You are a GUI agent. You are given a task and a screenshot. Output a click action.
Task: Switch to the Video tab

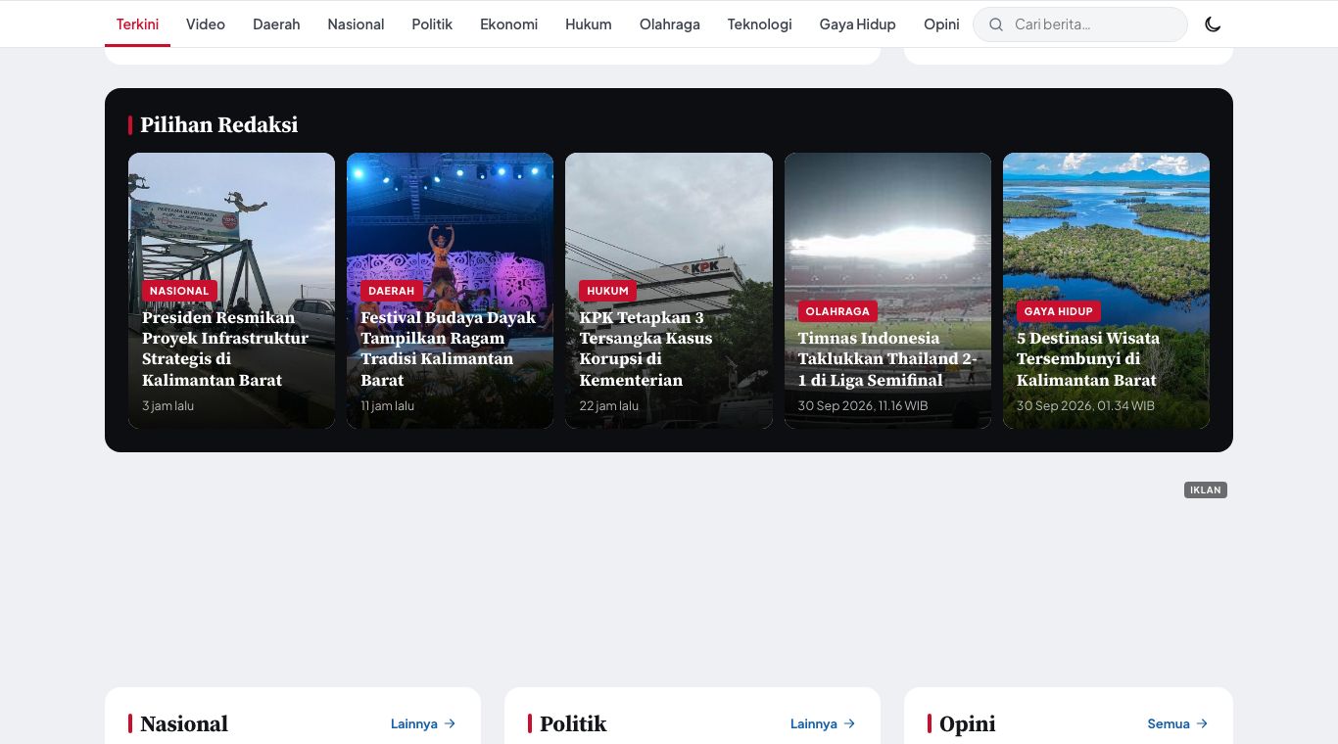tap(206, 24)
